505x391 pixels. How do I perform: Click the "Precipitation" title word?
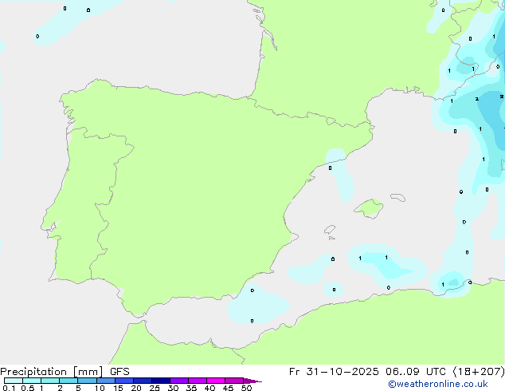(x=33, y=372)
